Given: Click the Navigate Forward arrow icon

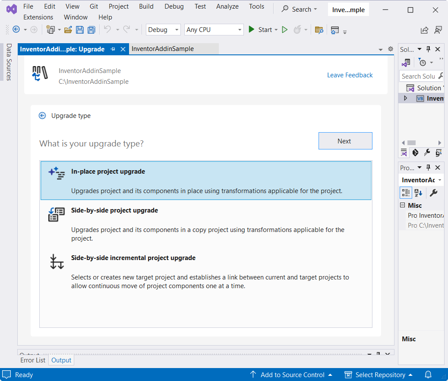Looking at the screenshot, I should point(34,29).
